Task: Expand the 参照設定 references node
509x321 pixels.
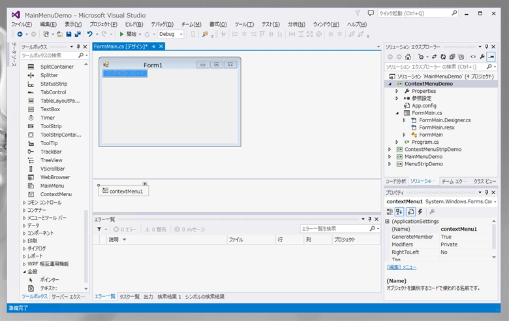Action: (397, 98)
